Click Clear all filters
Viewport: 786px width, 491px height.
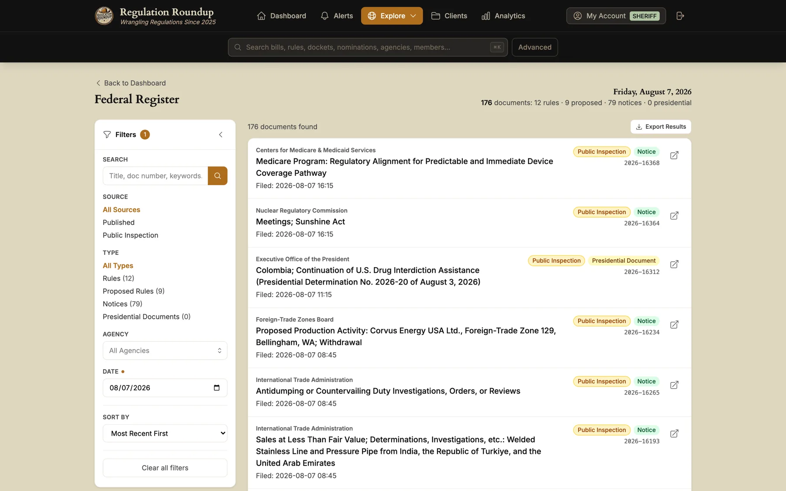tap(165, 467)
